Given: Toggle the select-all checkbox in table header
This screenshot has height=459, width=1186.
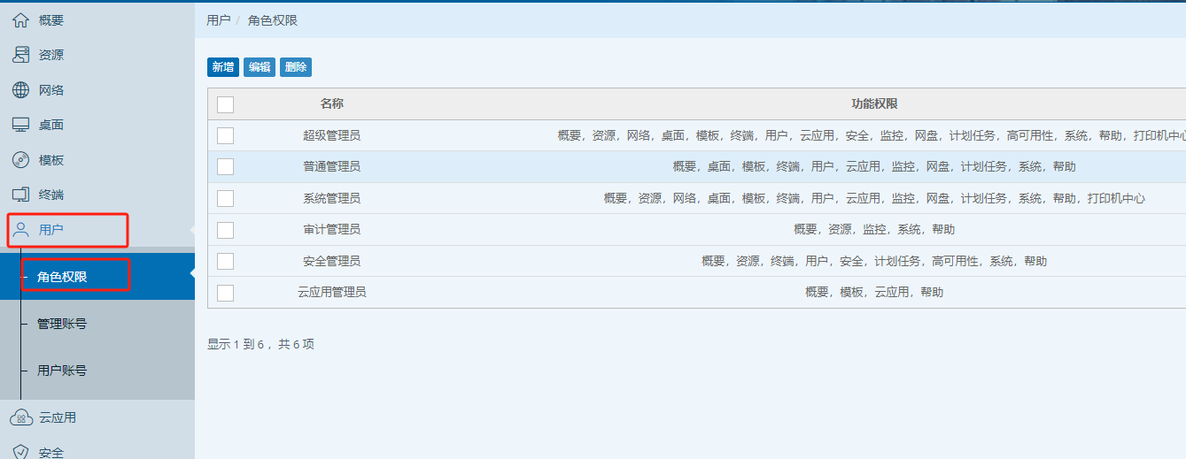Looking at the screenshot, I should (225, 104).
